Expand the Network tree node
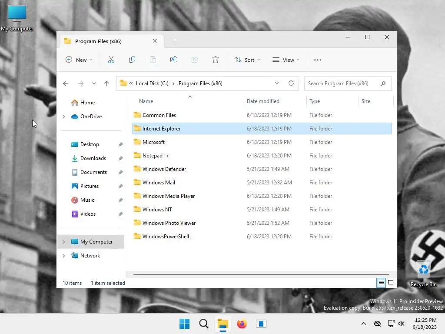 (x=64, y=256)
